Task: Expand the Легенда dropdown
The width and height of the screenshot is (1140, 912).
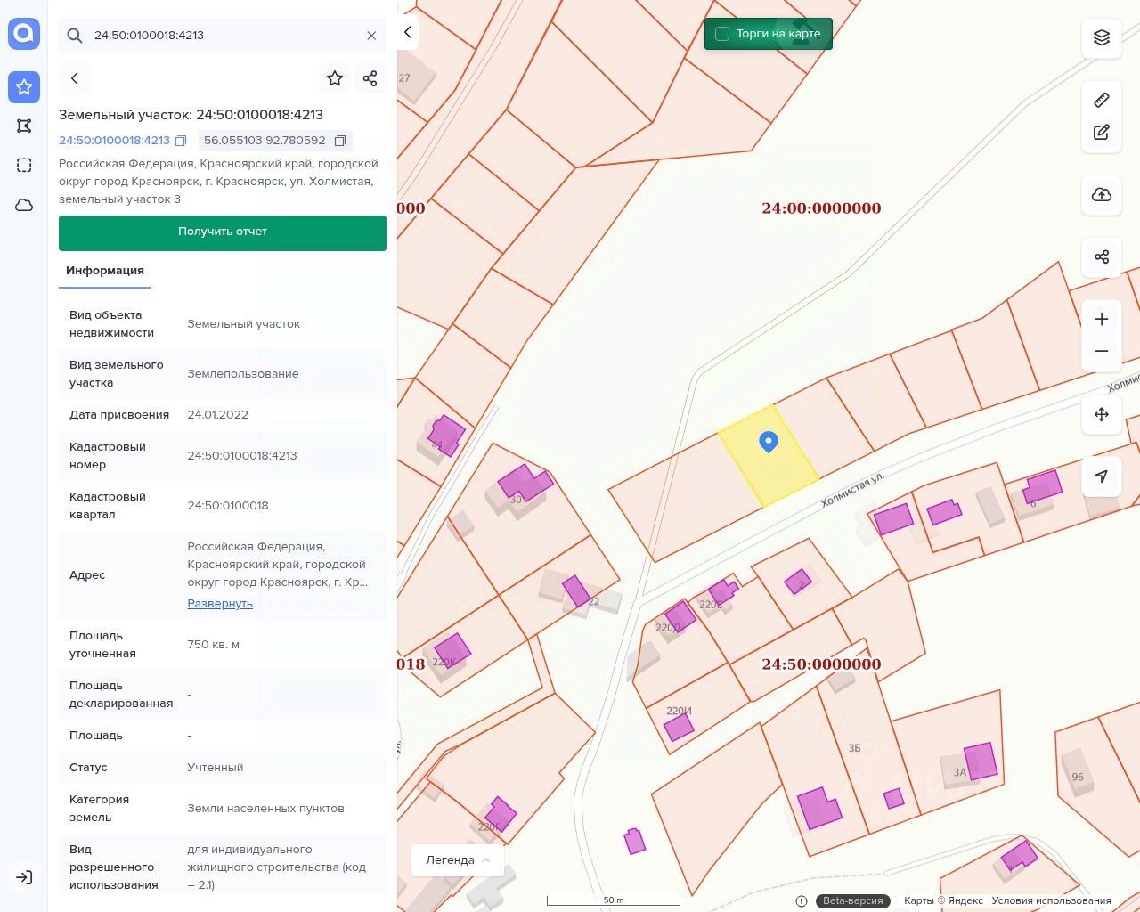Action: [x=458, y=860]
